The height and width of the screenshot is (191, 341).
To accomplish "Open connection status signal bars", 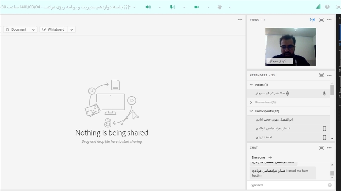I will 318,7.
